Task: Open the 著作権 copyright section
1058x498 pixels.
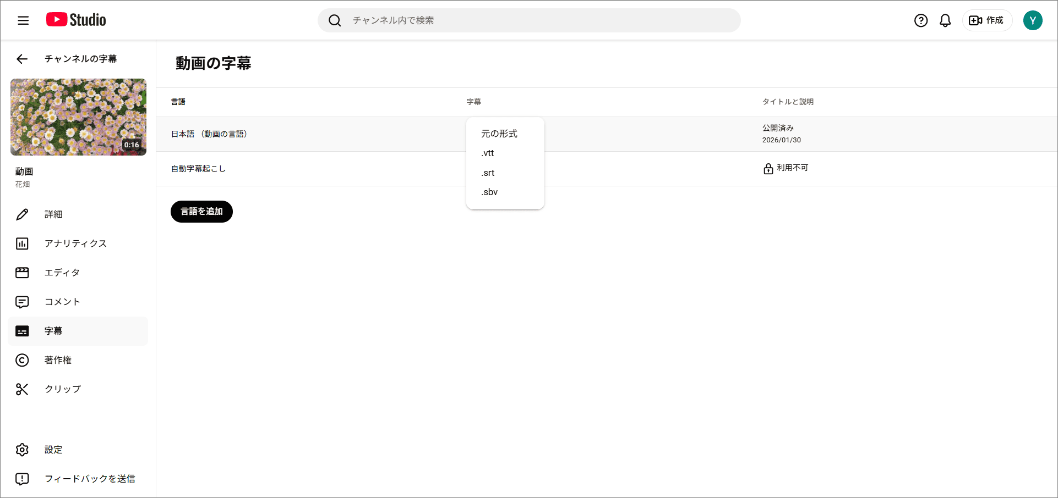Action: 58,360
